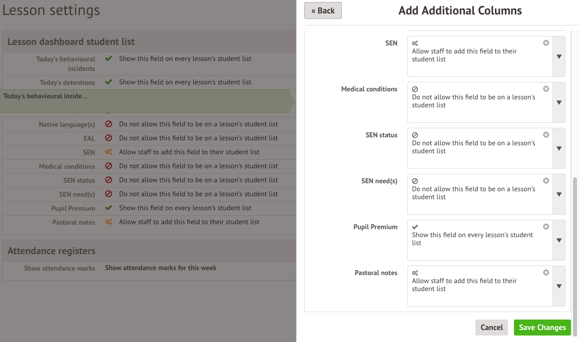Click the 'Attendance registers' section heading

click(x=52, y=251)
